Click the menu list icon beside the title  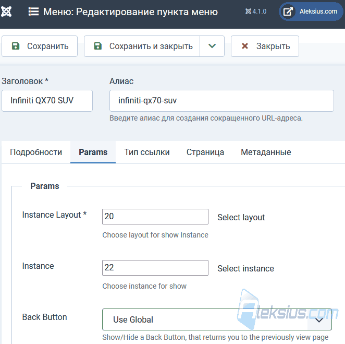tap(33, 11)
